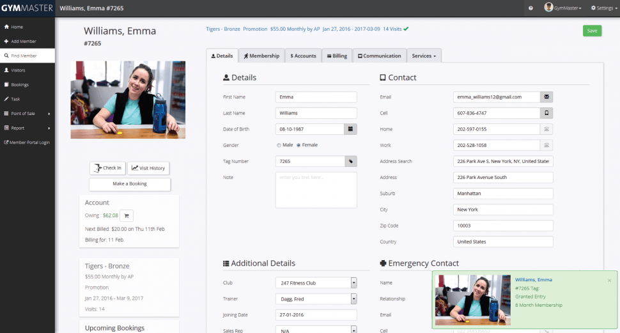620x333 pixels.
Task: Select the Male gender radio button
Action: 279,145
